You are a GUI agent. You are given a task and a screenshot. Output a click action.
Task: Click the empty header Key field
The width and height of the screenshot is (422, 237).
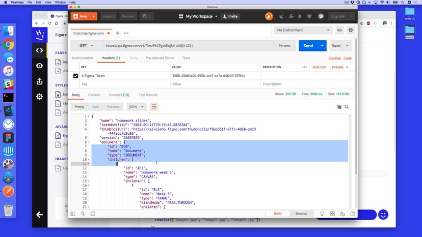[x=124, y=84]
